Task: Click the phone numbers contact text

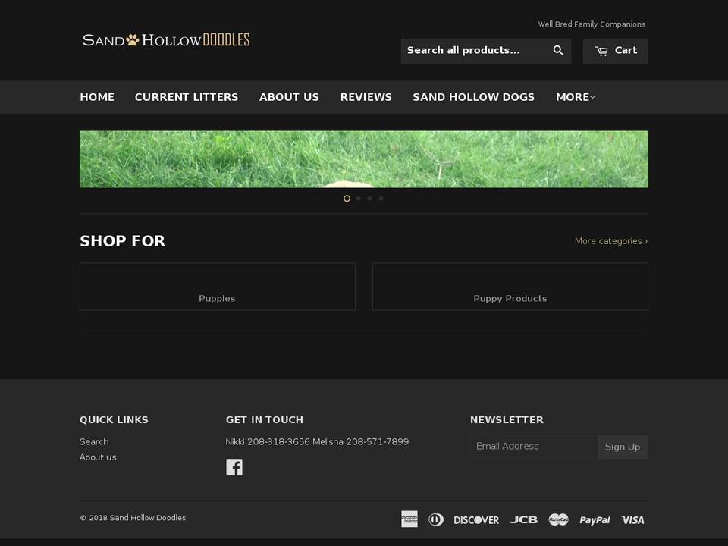Action: [317, 441]
